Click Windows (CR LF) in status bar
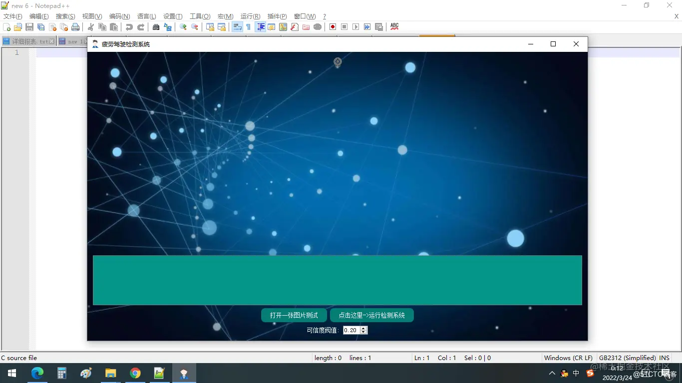 point(568,358)
